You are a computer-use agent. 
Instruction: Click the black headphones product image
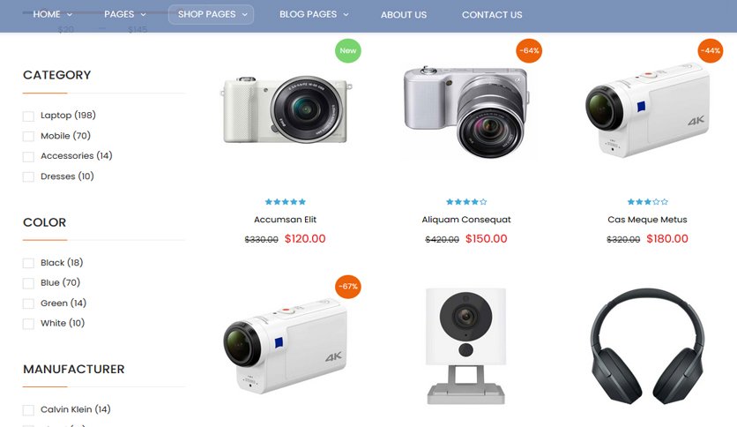click(x=647, y=347)
